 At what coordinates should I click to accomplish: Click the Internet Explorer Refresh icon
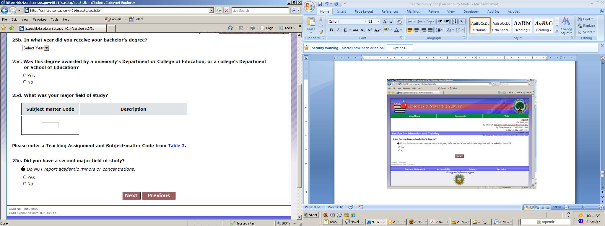(219, 11)
